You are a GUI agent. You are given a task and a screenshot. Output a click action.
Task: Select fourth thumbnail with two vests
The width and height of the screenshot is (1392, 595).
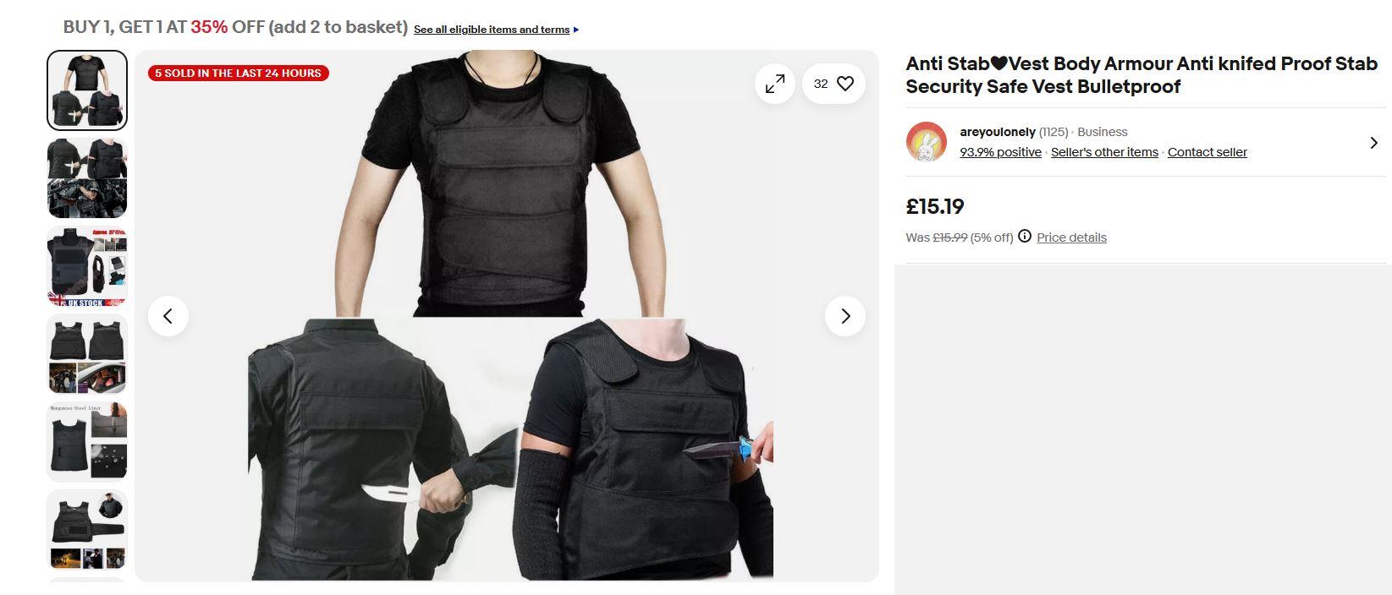pos(87,354)
